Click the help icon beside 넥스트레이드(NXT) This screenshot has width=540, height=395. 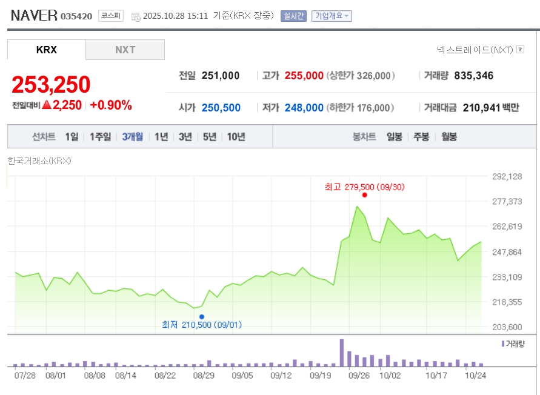pos(520,50)
